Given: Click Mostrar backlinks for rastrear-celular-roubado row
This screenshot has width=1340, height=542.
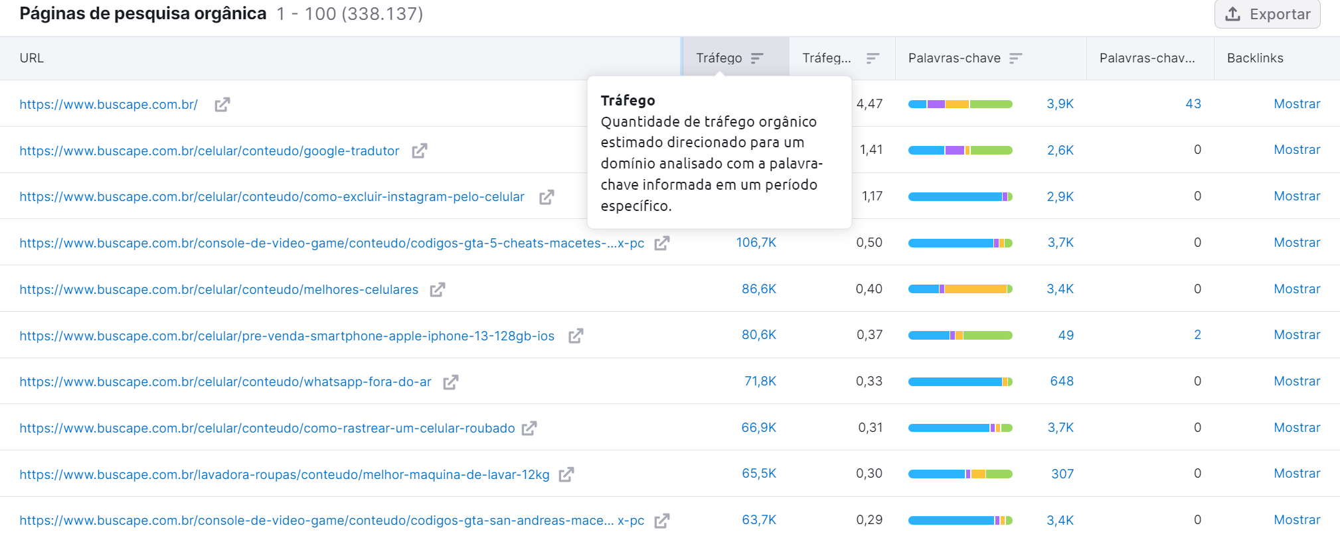Looking at the screenshot, I should coord(1297,427).
